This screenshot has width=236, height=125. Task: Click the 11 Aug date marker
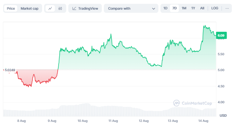113,121
